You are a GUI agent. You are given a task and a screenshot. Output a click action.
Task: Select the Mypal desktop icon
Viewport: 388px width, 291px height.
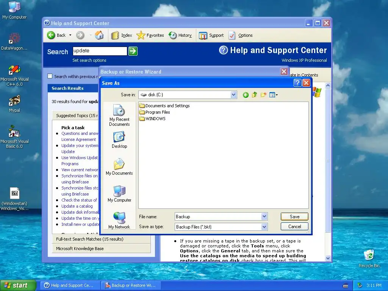pyautogui.click(x=14, y=104)
